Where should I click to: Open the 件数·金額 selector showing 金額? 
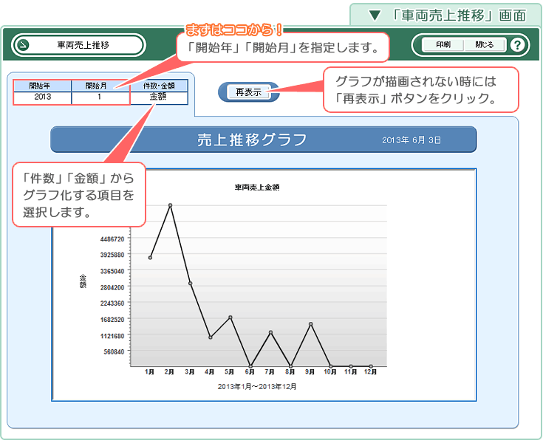[x=159, y=97]
